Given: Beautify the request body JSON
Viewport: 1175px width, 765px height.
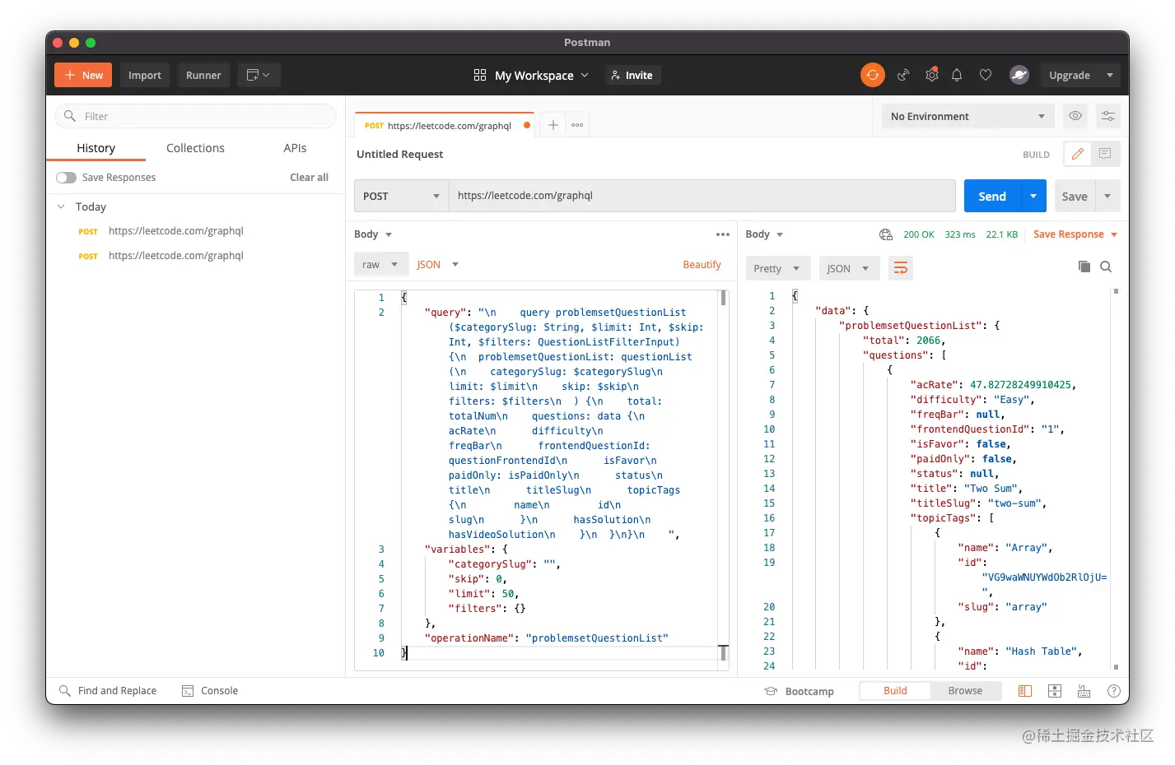Looking at the screenshot, I should pyautogui.click(x=702, y=264).
